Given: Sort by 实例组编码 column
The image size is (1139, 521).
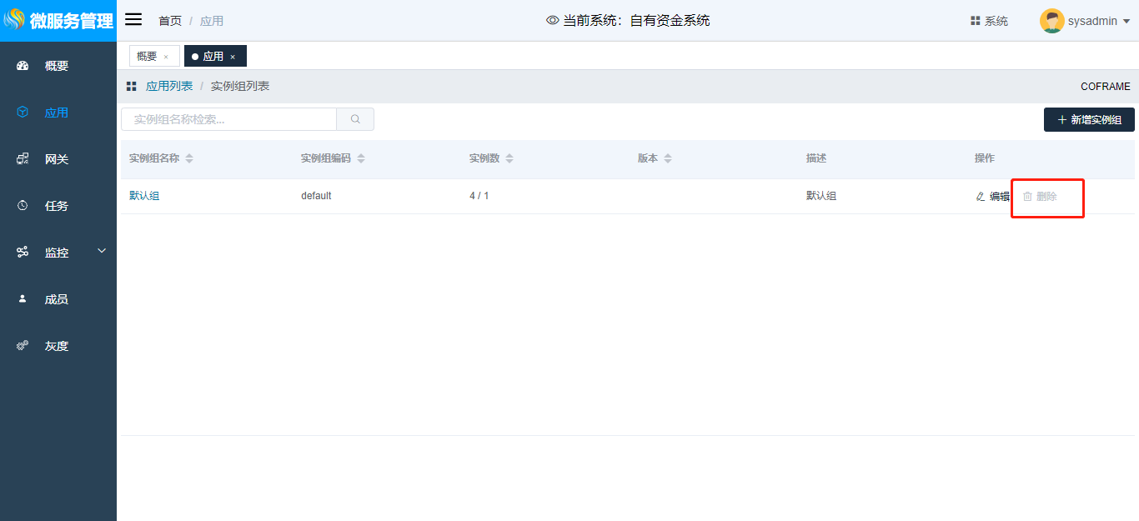Looking at the screenshot, I should (x=361, y=158).
